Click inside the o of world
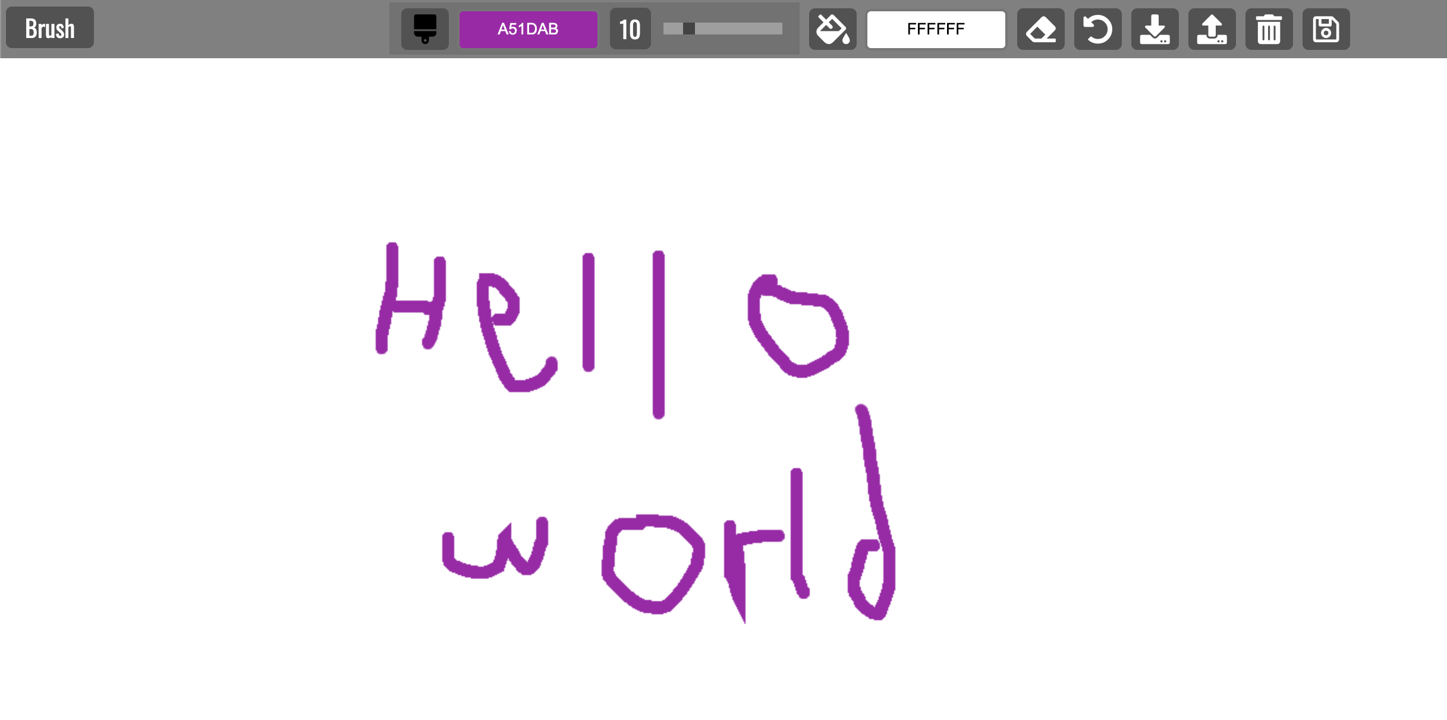The image size is (1447, 720). click(x=653, y=564)
